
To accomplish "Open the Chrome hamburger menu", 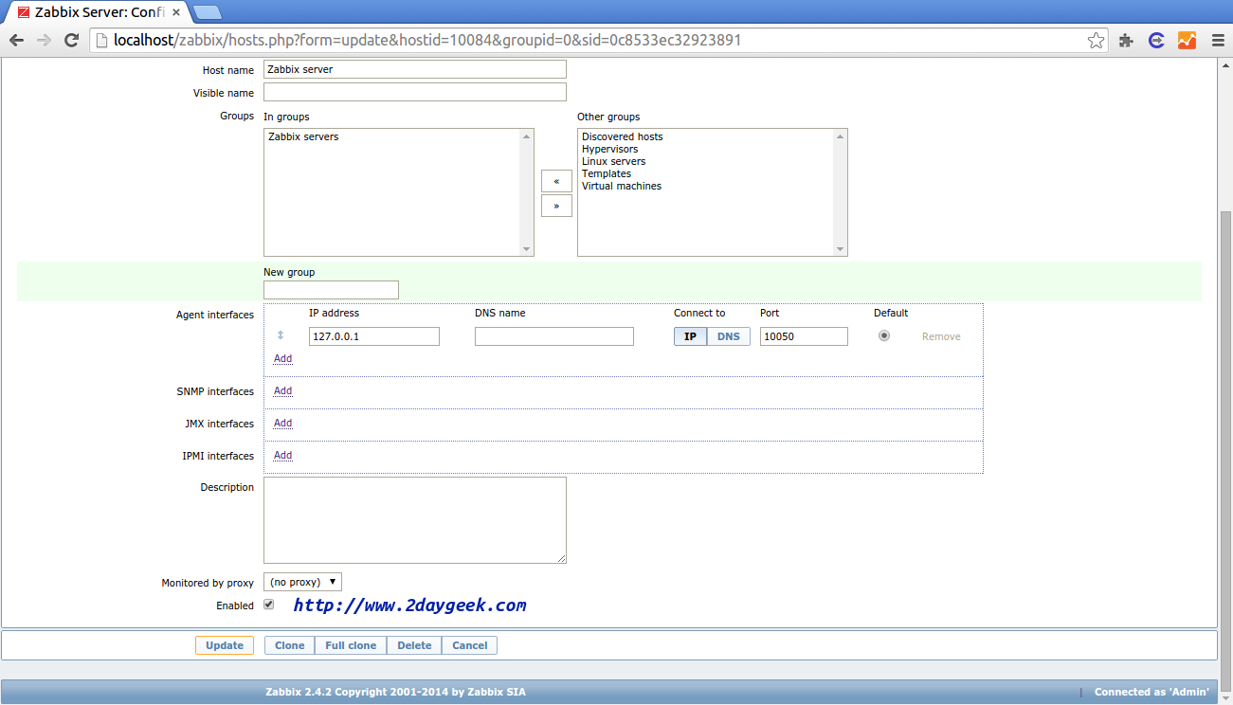I will [1217, 40].
